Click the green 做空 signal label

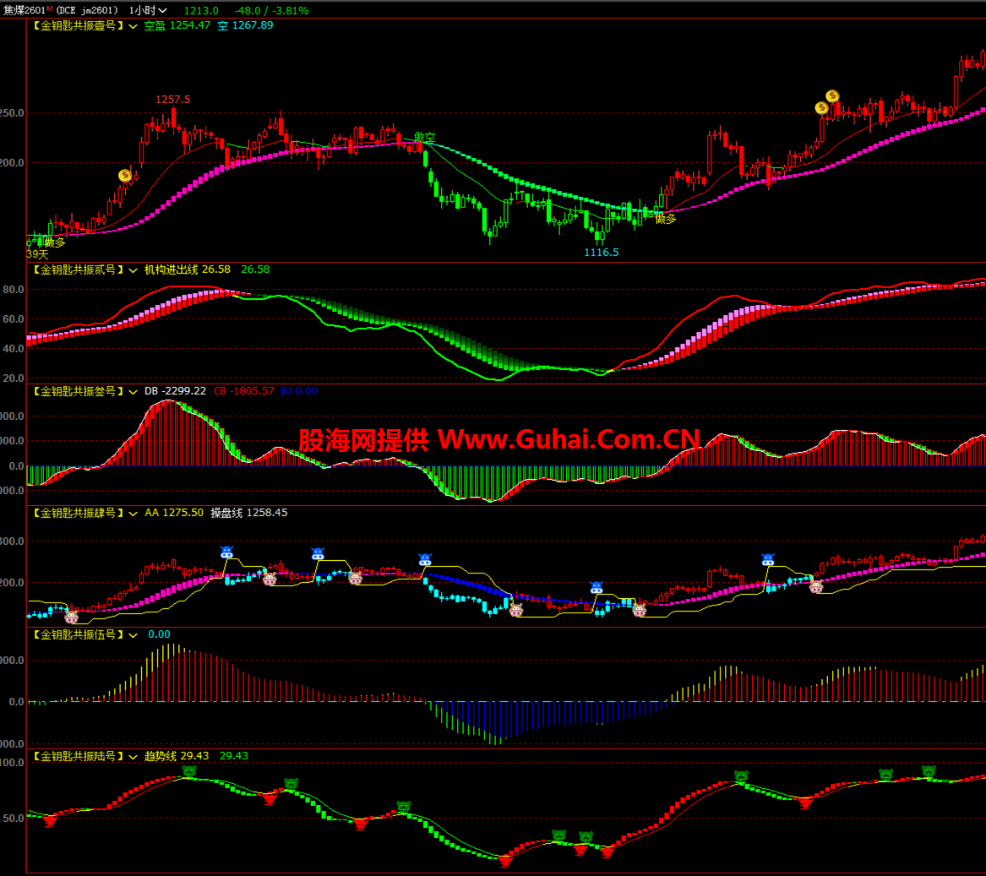pyautogui.click(x=424, y=137)
